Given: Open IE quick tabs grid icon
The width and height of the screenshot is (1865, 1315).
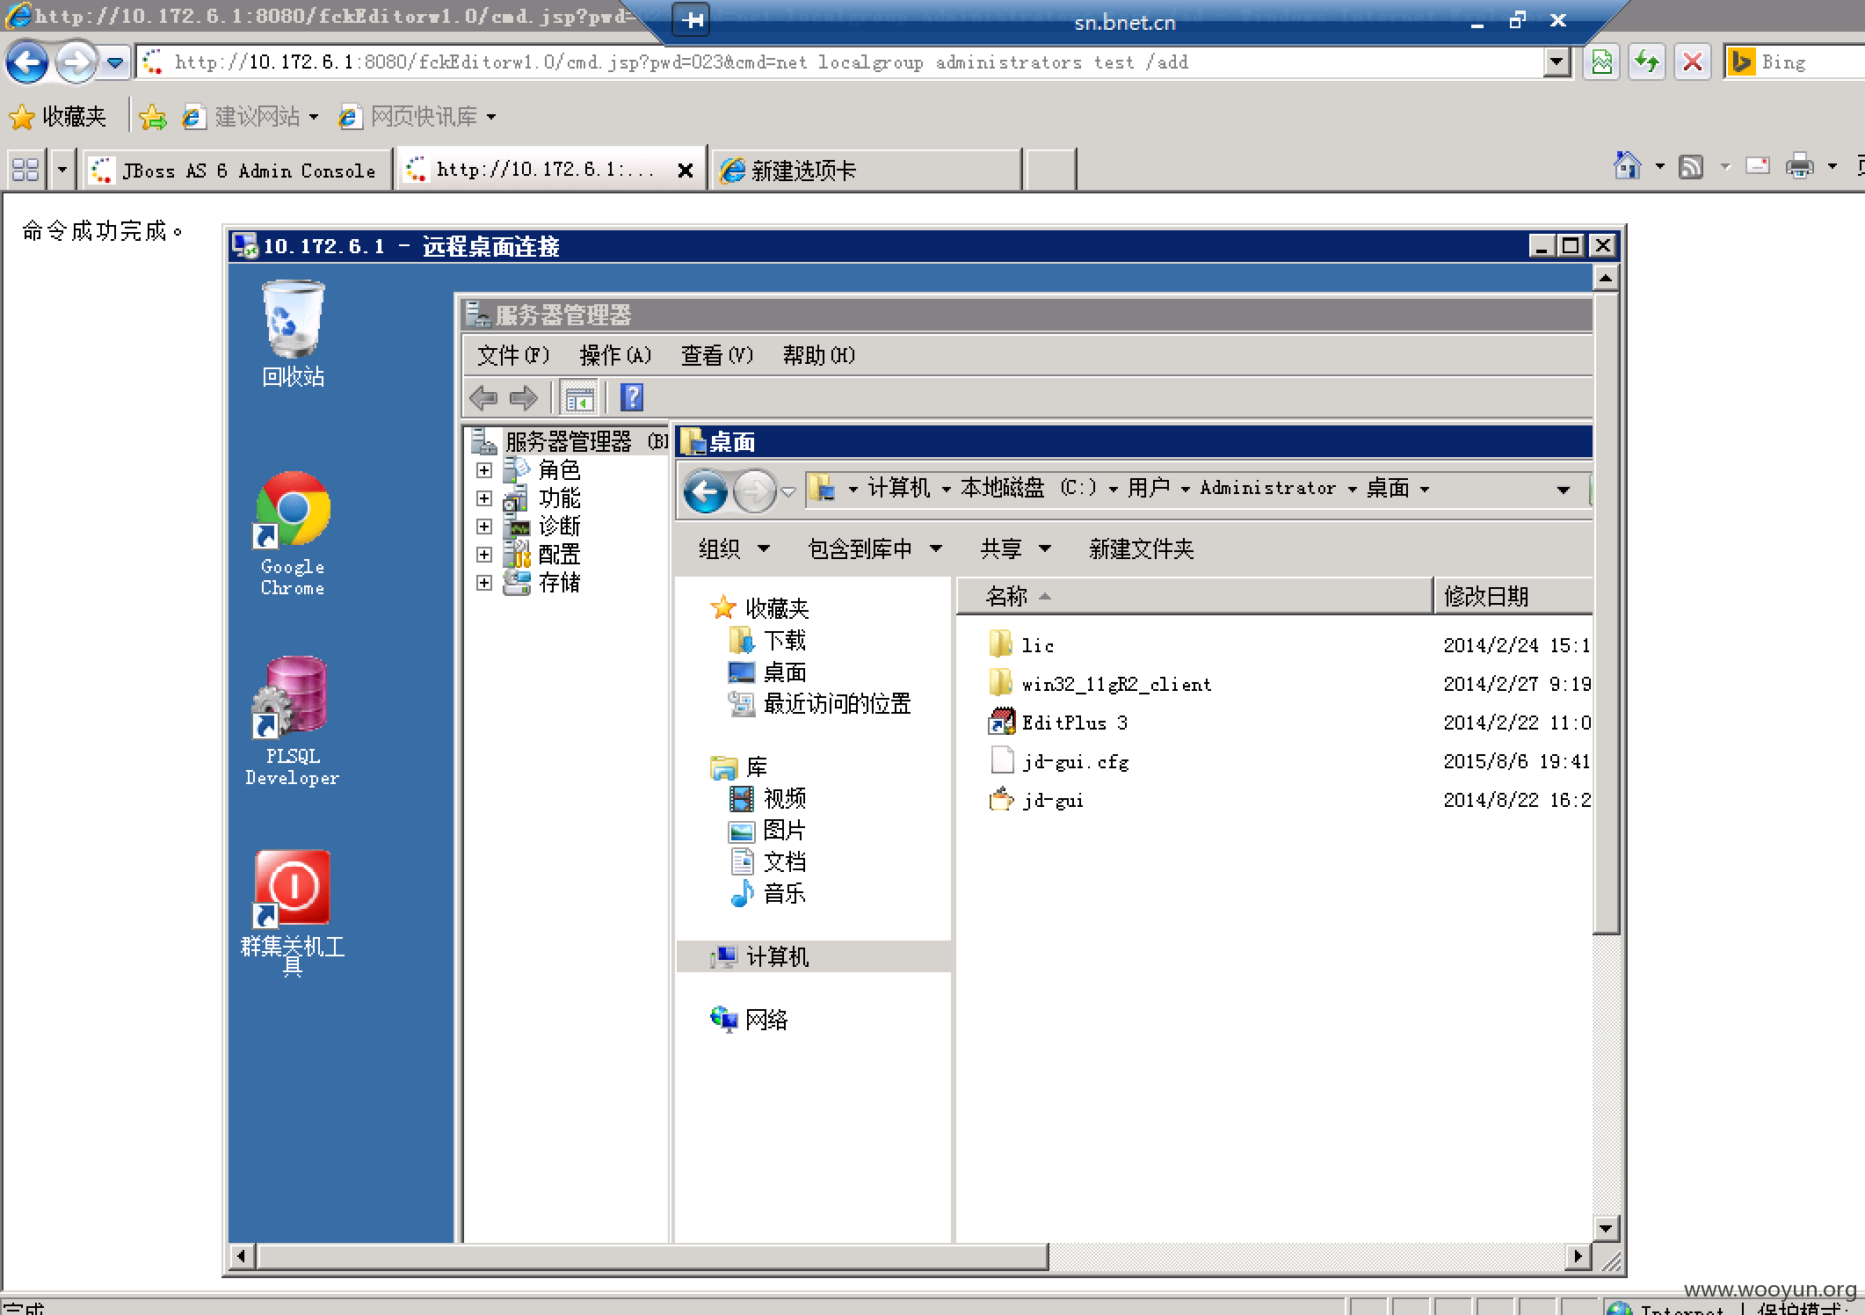Looking at the screenshot, I should [25, 170].
